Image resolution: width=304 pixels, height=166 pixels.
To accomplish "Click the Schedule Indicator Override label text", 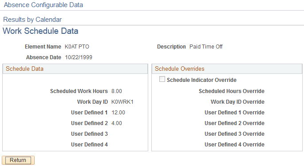I will click(x=201, y=80).
